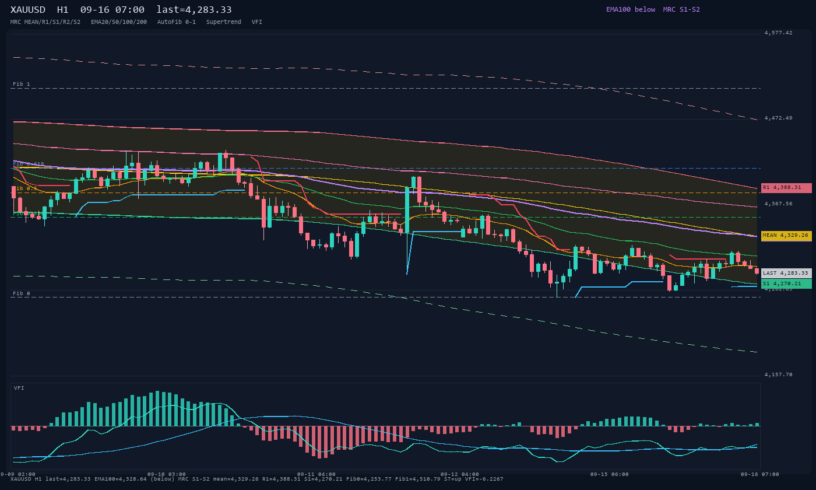Click the last=4,283.33 value in the title
The height and width of the screenshot is (490, 816).
coord(194,10)
